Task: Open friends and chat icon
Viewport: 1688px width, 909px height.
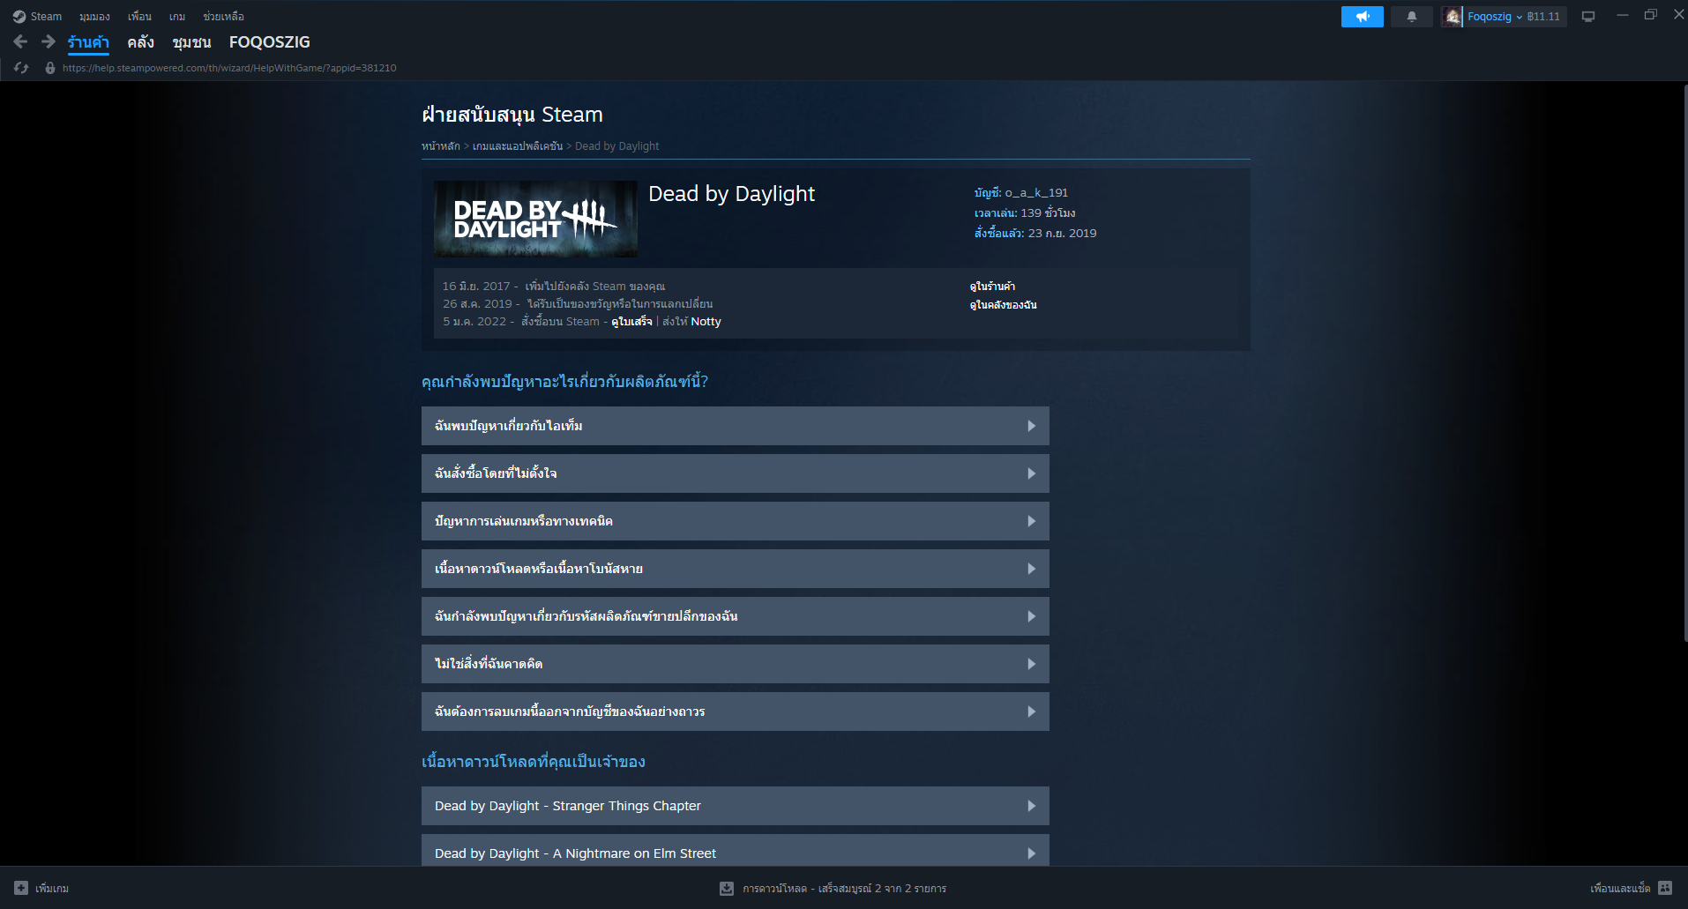Action: [x=1665, y=888]
